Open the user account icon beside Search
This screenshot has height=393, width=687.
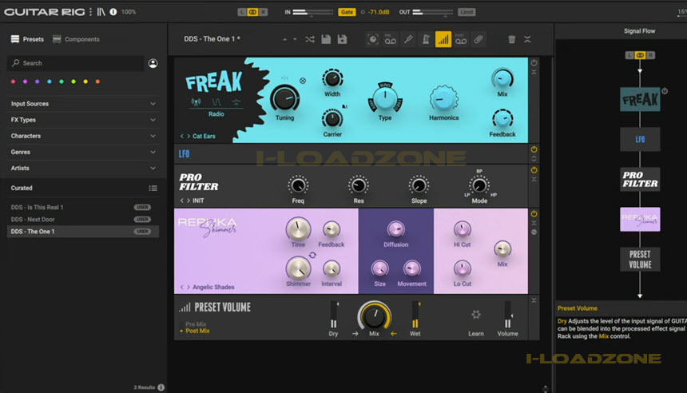(153, 64)
